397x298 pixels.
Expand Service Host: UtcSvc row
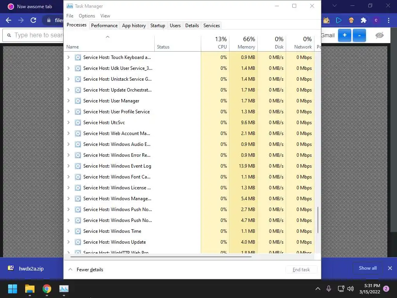coord(68,123)
